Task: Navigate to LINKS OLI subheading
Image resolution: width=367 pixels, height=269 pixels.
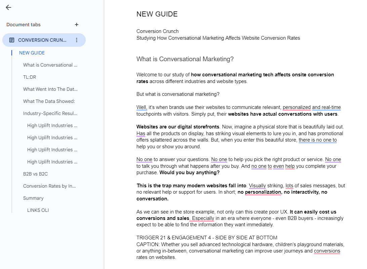Action: (38, 210)
